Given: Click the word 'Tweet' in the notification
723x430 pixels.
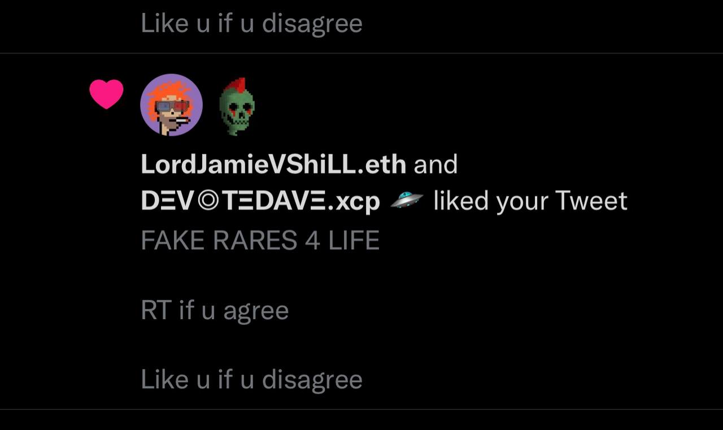Looking at the screenshot, I should click(x=591, y=201).
